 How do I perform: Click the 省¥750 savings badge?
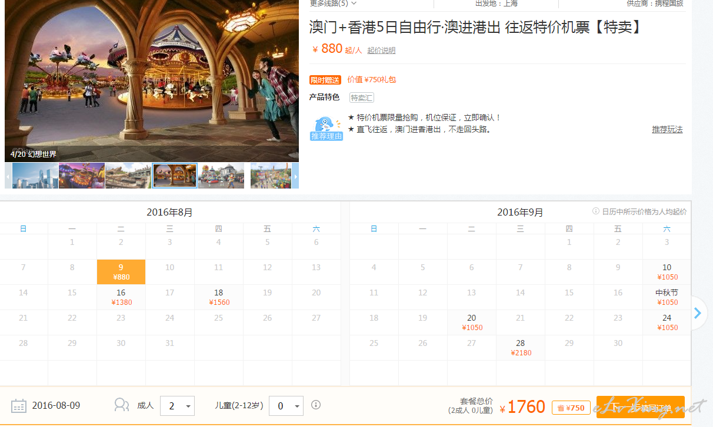point(571,408)
